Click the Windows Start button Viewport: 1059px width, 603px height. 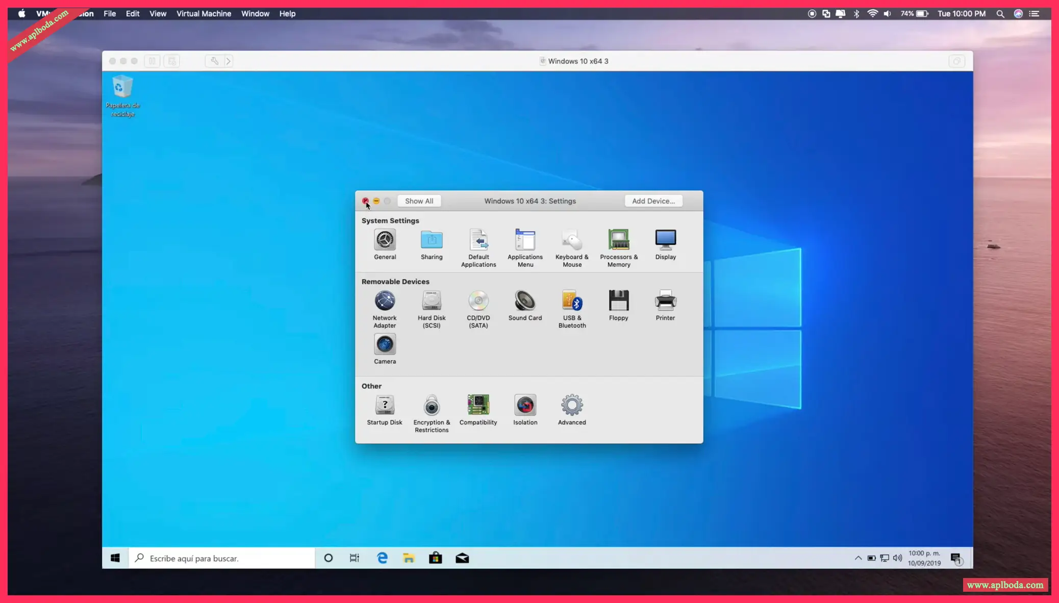[115, 558]
